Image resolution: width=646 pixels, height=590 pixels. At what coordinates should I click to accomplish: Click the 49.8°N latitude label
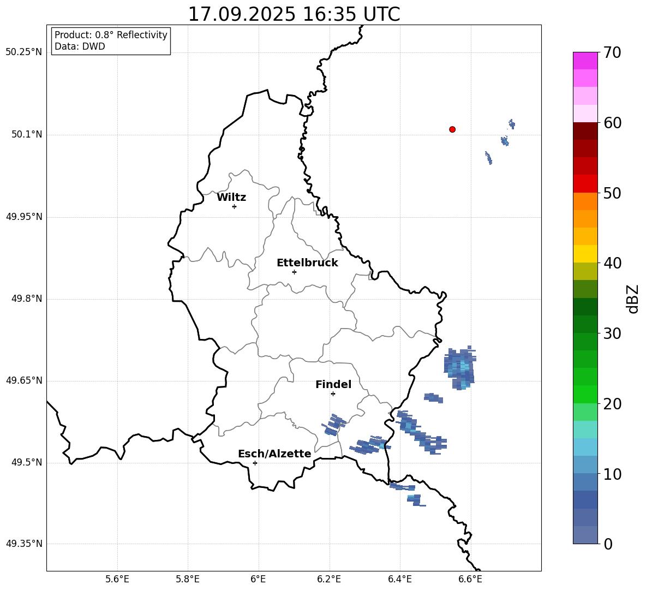tap(27, 299)
